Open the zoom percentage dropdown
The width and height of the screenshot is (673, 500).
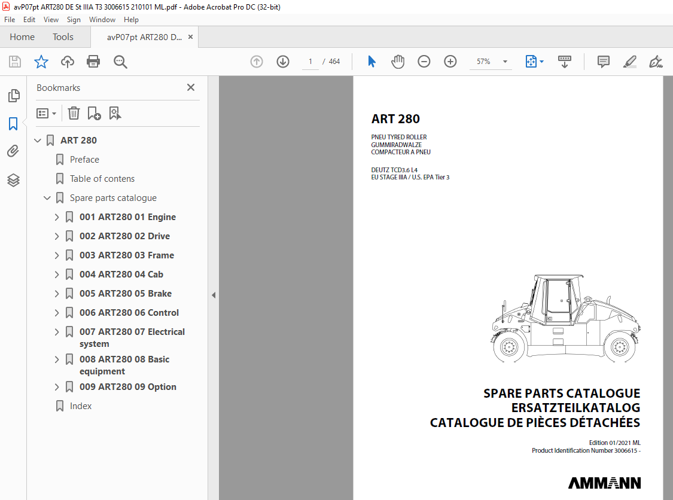point(505,62)
